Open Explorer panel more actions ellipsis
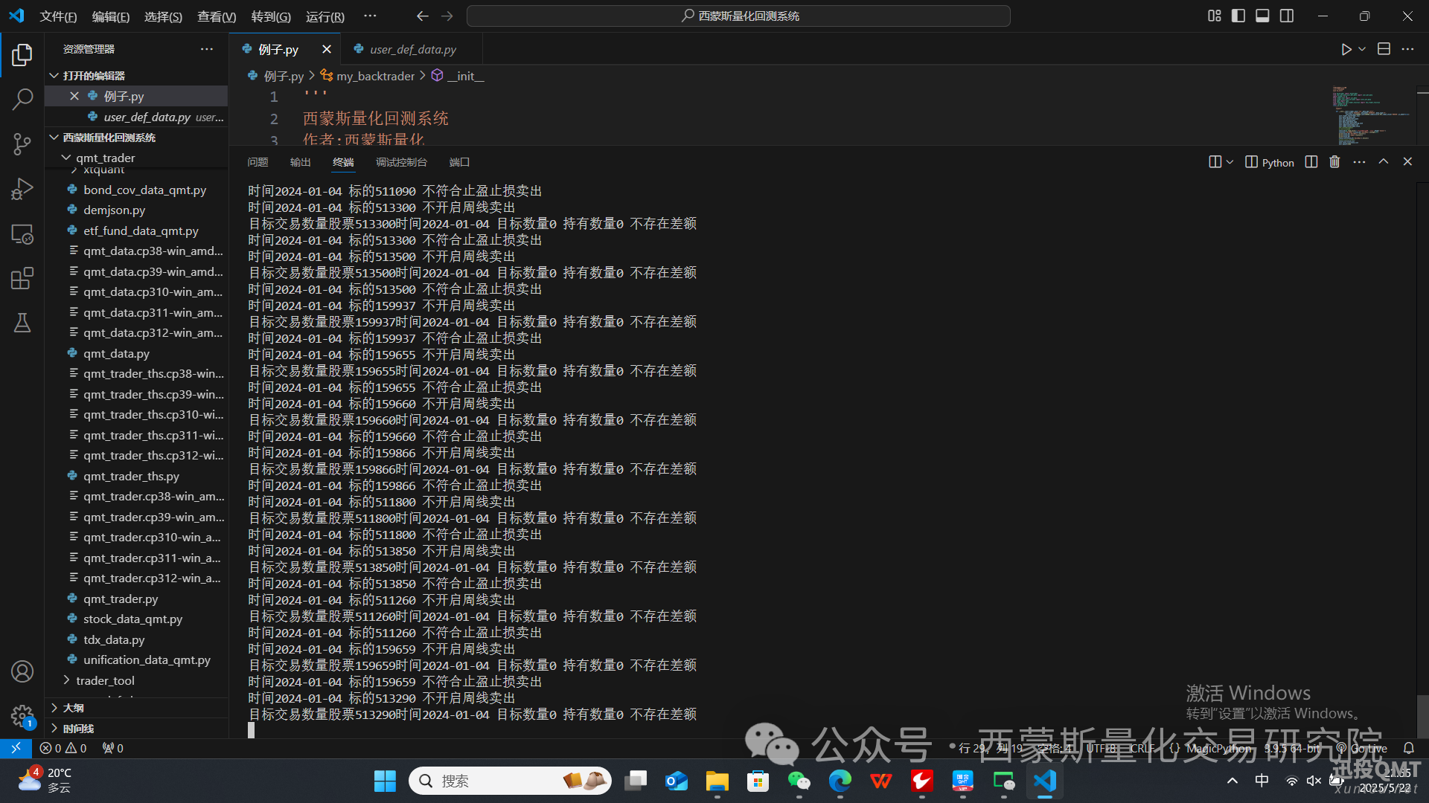Image resolution: width=1429 pixels, height=803 pixels. (x=206, y=49)
